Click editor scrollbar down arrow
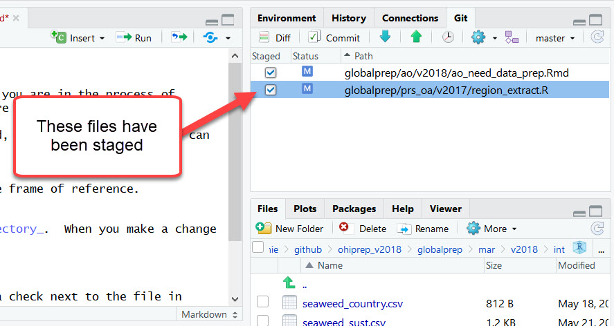The height and width of the screenshot is (326, 614). click(x=235, y=300)
